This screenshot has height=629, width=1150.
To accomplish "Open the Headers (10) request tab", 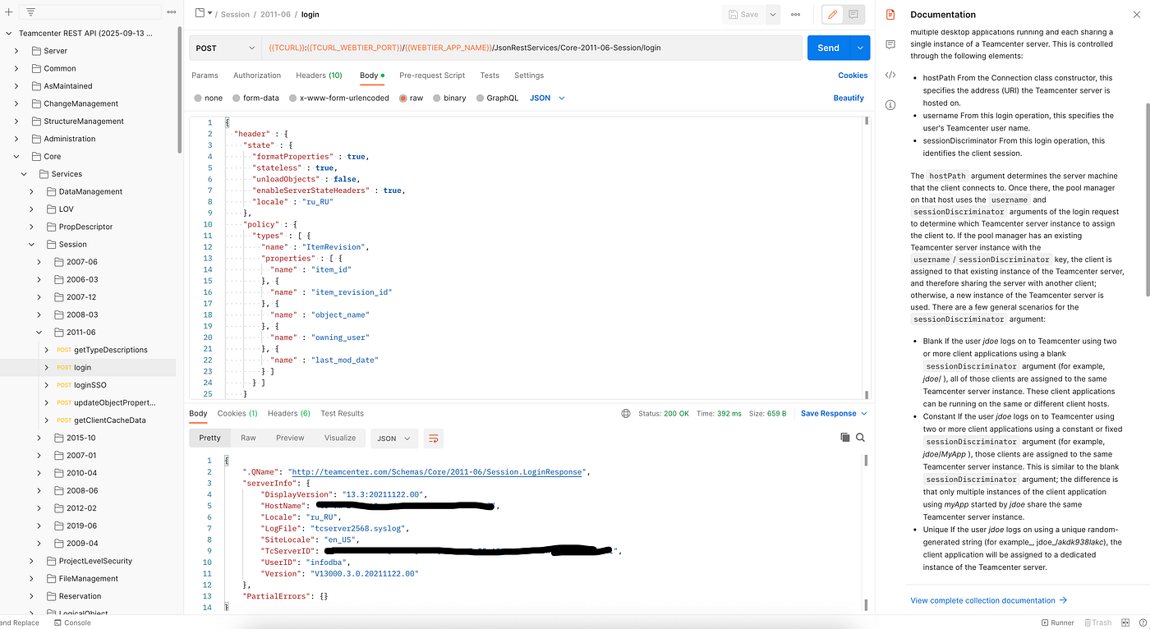I will click(319, 76).
